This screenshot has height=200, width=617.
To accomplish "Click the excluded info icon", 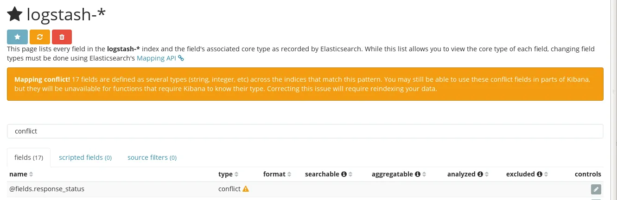I will pos(539,174).
